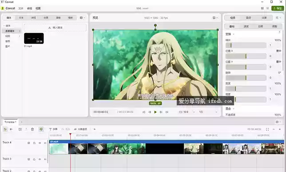
Task: Delete selected clip with trash icon
Action: 32,129
